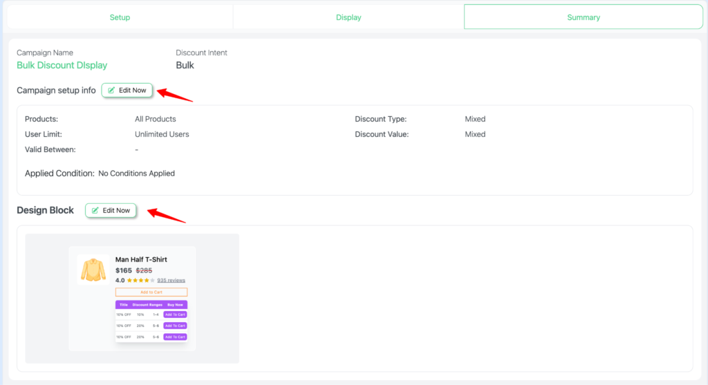Image resolution: width=708 pixels, height=385 pixels.
Task: Click the pencil icon beside Campaign setup info
Action: (111, 91)
